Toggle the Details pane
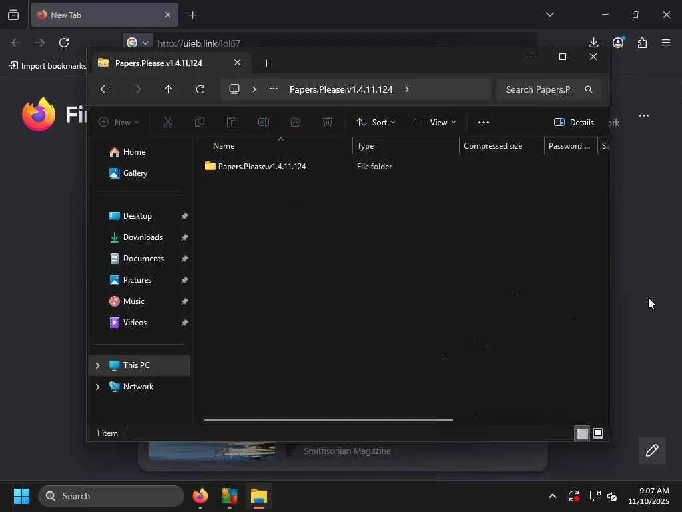The width and height of the screenshot is (682, 512). (574, 123)
